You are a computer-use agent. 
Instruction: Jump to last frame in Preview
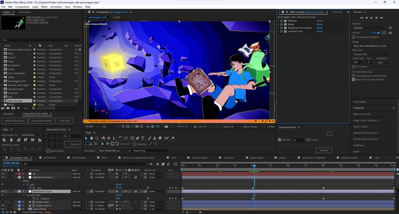tap(382, 18)
